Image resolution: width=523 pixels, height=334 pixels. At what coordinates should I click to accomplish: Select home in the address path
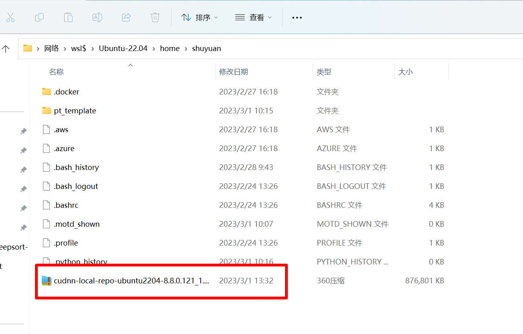pos(170,48)
